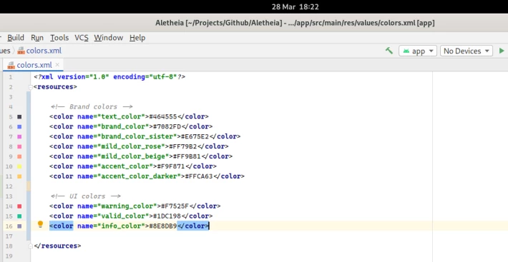Open the Build menu
The image size is (508, 262).
[16, 38]
